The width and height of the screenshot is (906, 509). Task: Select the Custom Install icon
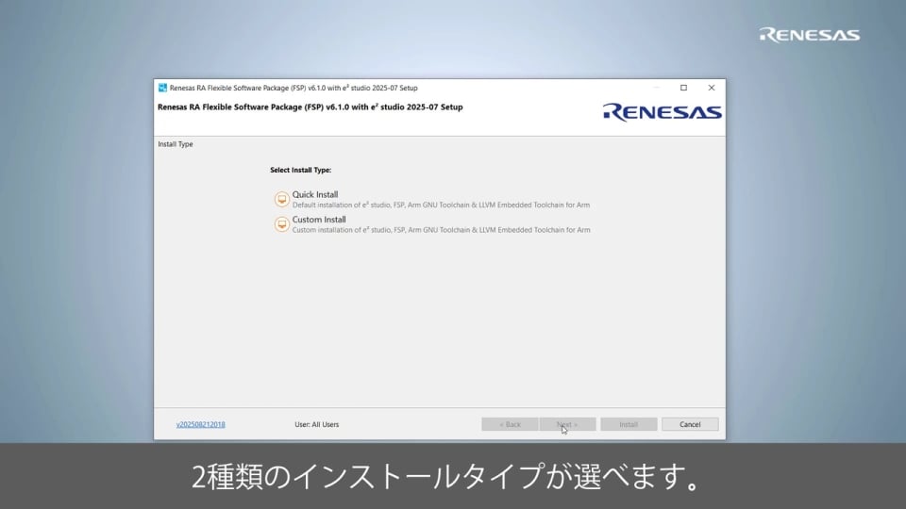[x=281, y=224]
